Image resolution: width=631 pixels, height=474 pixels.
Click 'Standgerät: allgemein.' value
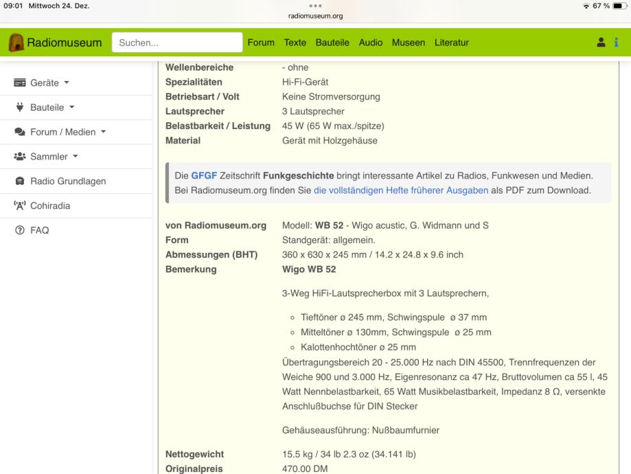point(329,240)
